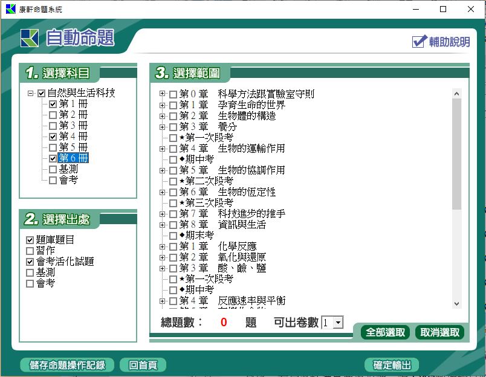Go back with 回首頁 button
486x377 pixels.
click(143, 365)
